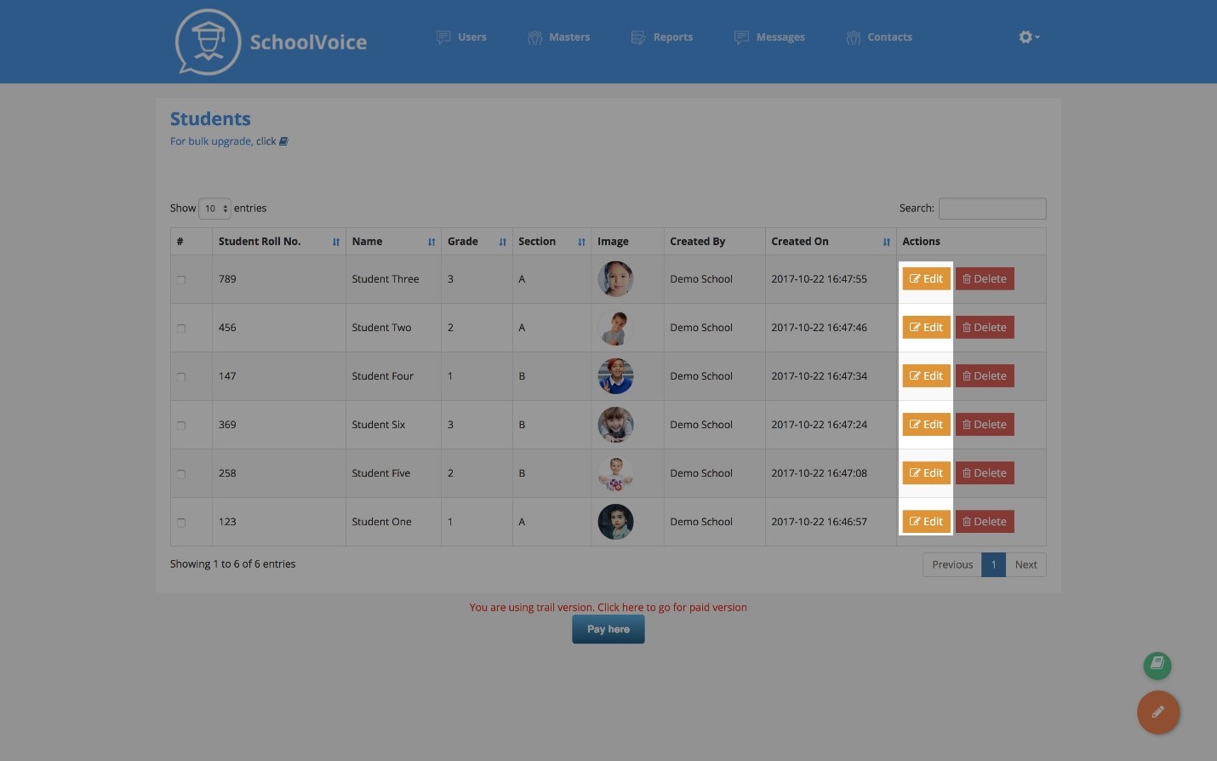Delete the Student Five record
This screenshot has width=1217, height=761.
[x=985, y=473]
